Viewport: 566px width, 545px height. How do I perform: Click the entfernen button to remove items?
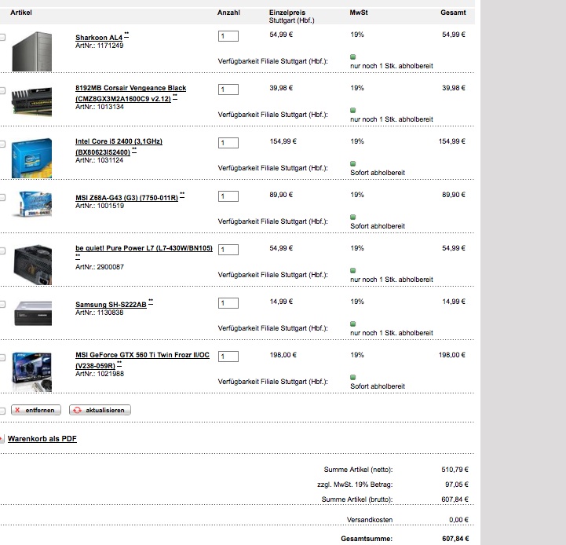36,410
